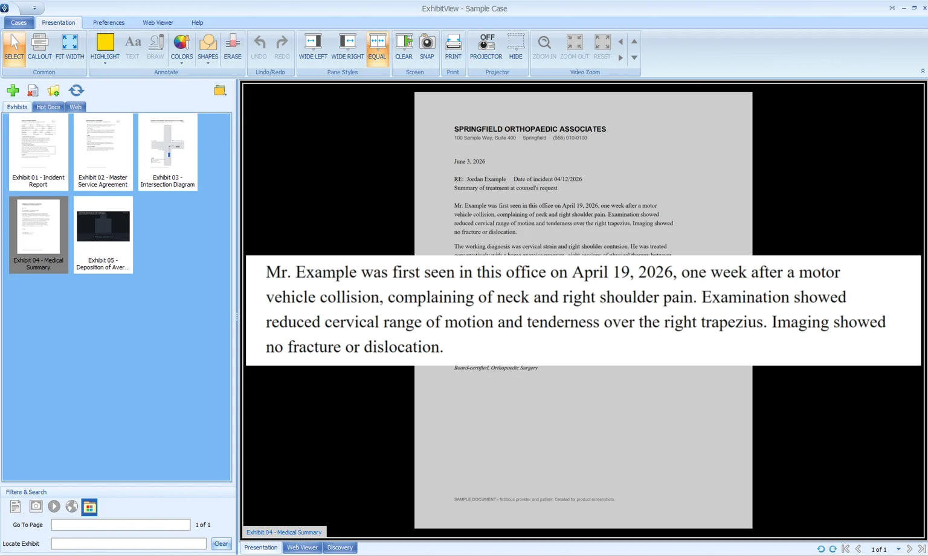Switch to the Web tab
Screen dimensions: 928x556
coord(76,107)
